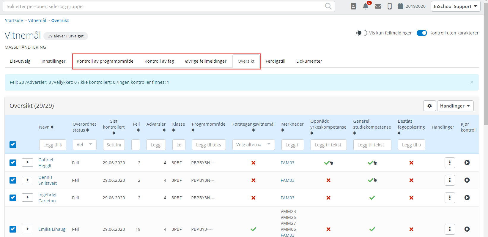Open Førstegangsvitnemål Velg alternativ dropdown
488x237 pixels.
click(254, 145)
